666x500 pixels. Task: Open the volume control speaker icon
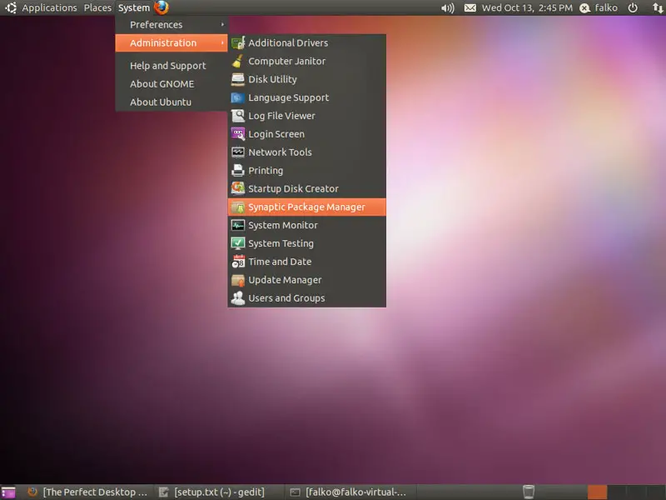coord(447,8)
